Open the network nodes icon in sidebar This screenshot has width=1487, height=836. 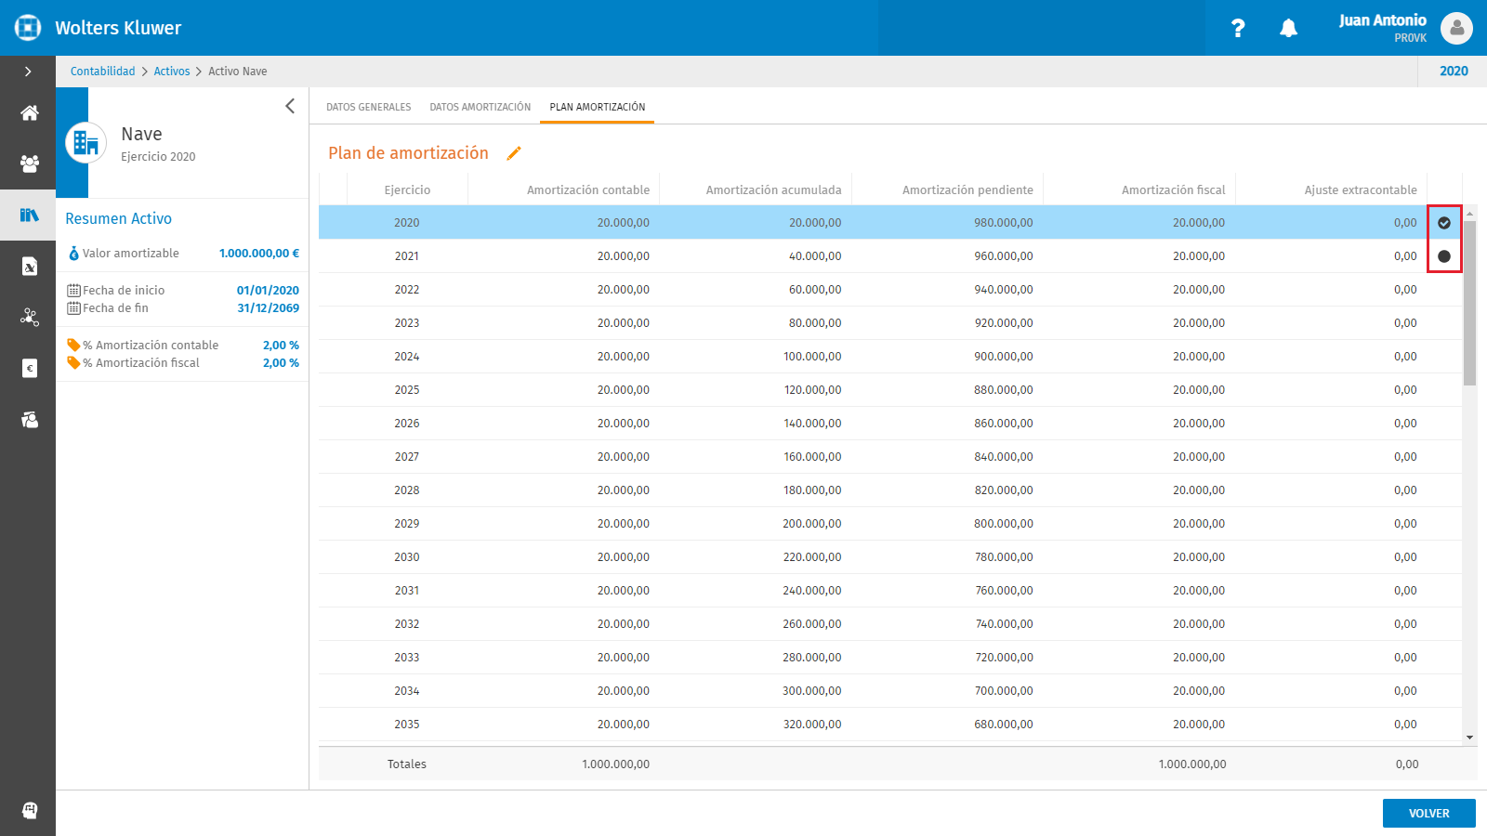coord(29,318)
